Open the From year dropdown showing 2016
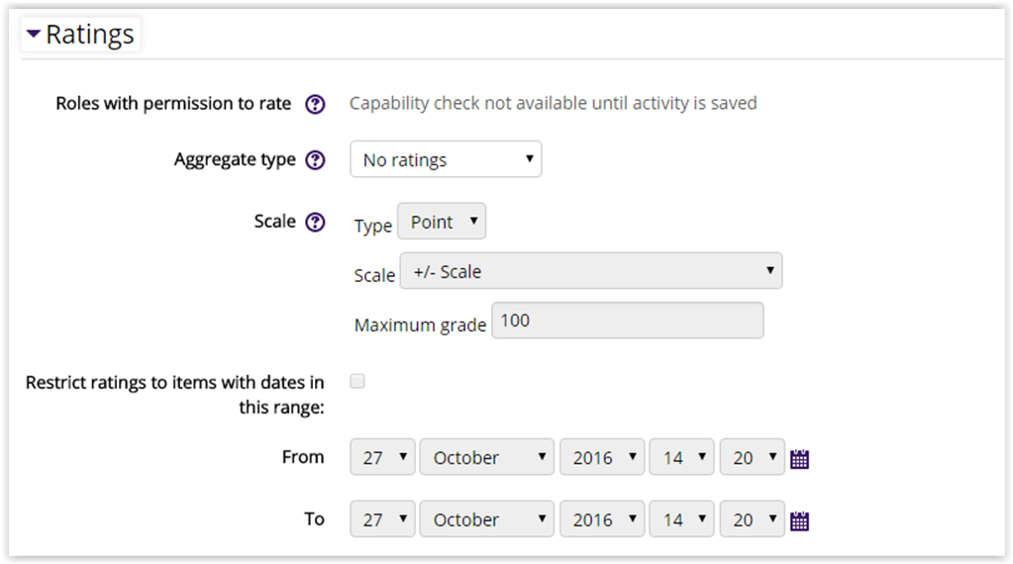The width and height of the screenshot is (1013, 564). click(x=602, y=457)
